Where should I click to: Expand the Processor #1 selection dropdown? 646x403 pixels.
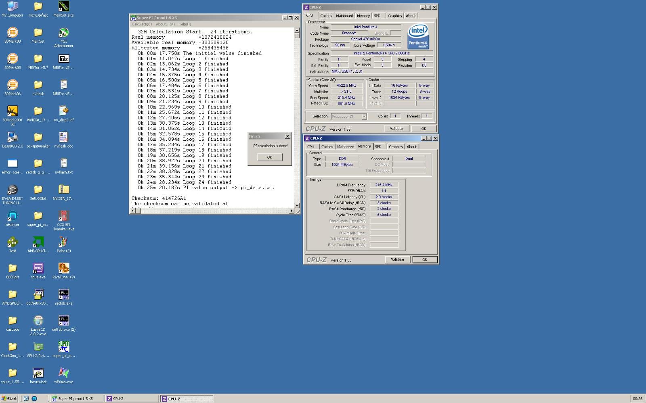tap(364, 117)
